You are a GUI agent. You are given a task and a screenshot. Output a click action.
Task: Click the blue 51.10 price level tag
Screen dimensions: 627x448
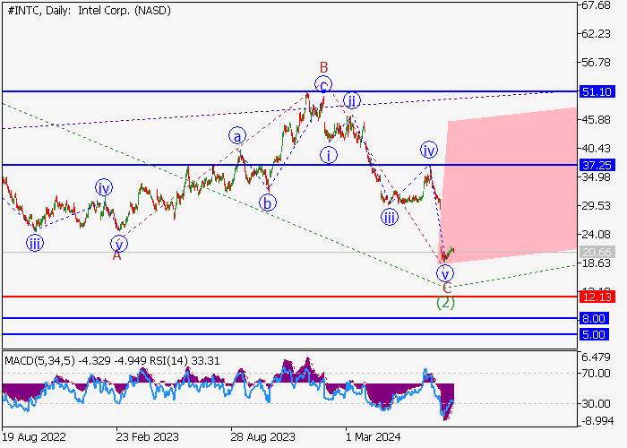[597, 91]
